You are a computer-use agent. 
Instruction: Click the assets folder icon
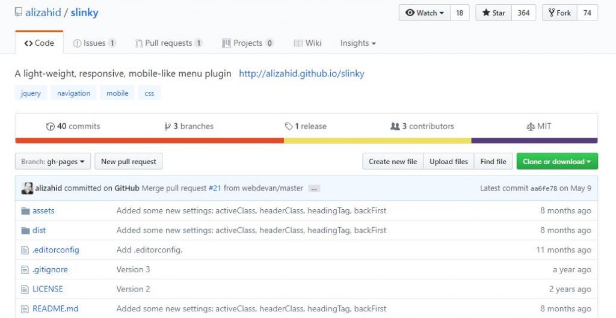(x=25, y=211)
